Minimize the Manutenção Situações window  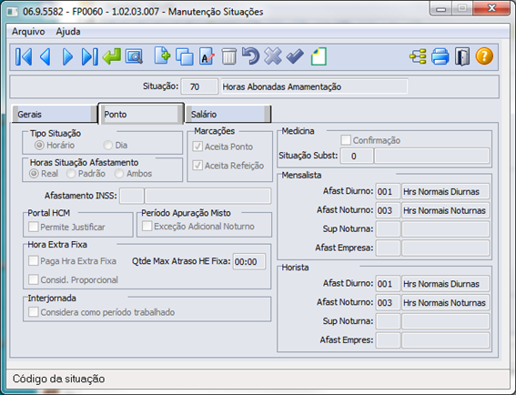tap(441, 8)
